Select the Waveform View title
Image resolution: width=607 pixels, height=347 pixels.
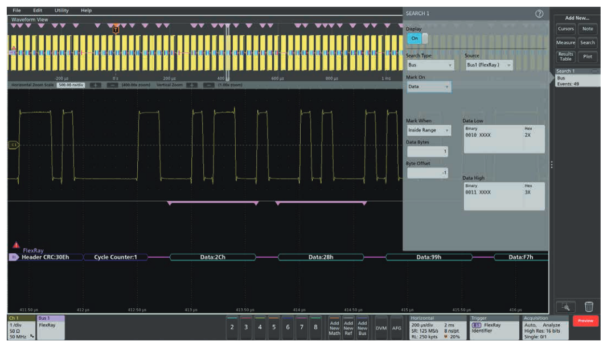click(x=30, y=20)
